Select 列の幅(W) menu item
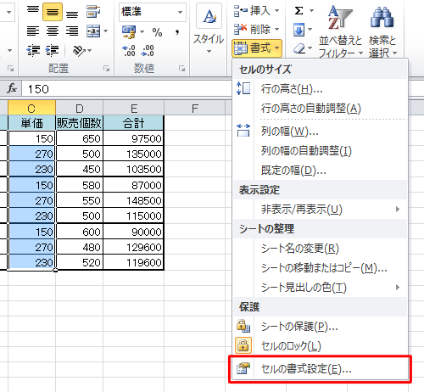Viewport: 424px width, 392px height. point(321,132)
